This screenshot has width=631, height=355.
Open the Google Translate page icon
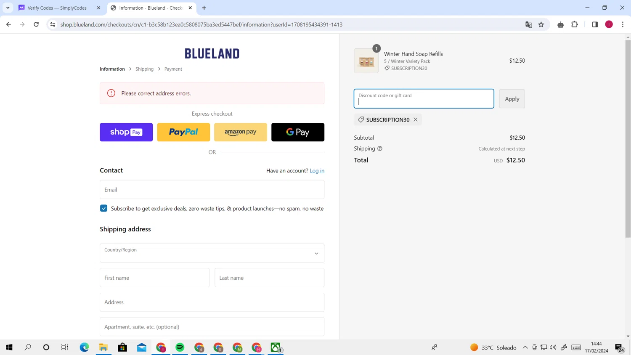coord(529,24)
